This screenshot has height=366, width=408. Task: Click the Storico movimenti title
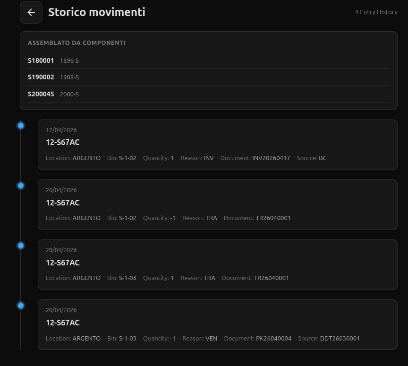pos(96,12)
